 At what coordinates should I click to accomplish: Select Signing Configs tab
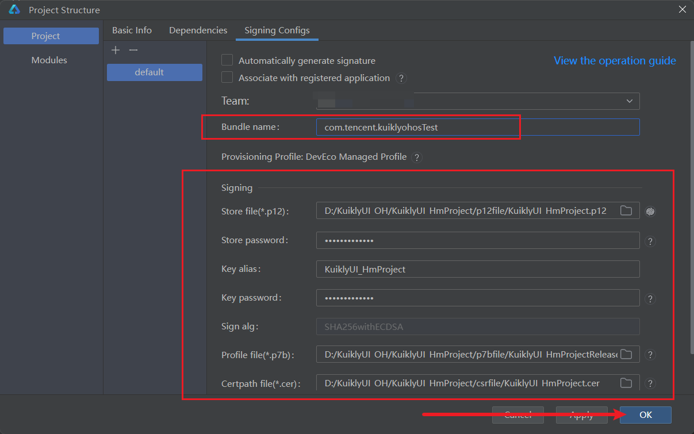[x=277, y=30]
